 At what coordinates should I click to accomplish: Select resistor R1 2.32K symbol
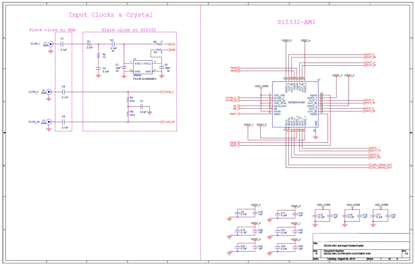pyautogui.click(x=89, y=44)
